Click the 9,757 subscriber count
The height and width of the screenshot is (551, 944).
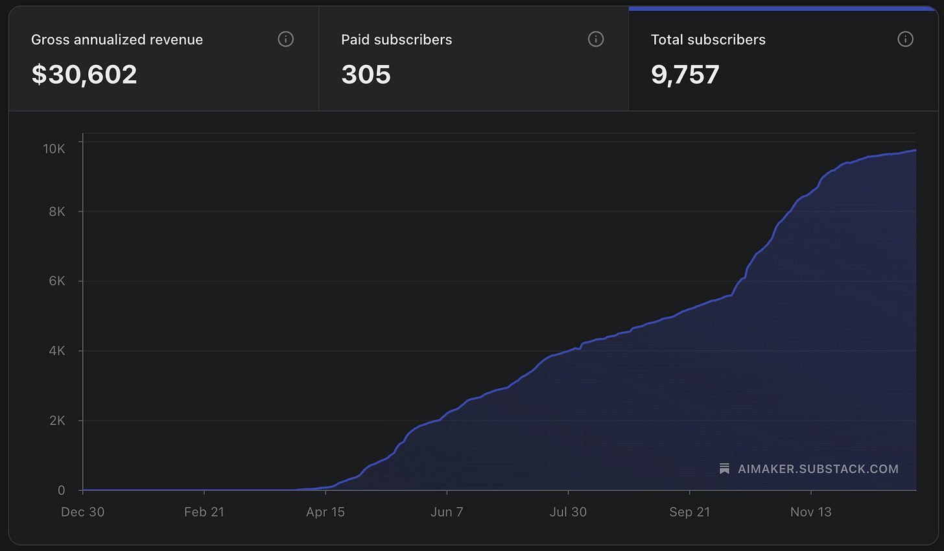685,74
